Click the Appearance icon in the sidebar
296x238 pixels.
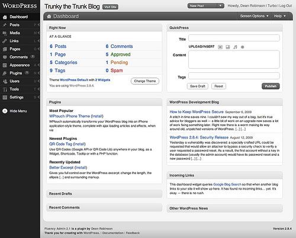5,65
